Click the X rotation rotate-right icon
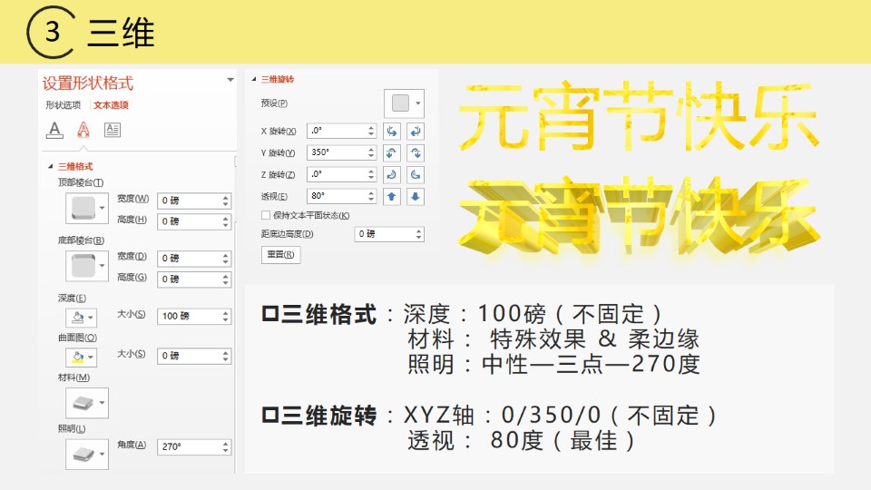 click(x=416, y=131)
